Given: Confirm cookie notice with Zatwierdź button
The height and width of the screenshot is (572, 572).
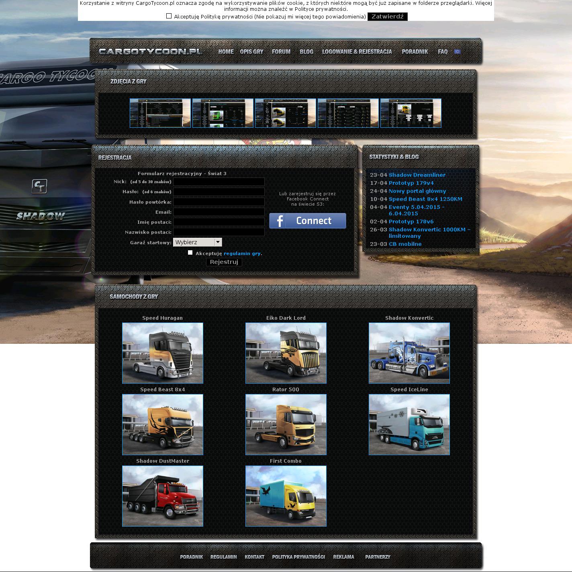Looking at the screenshot, I should coord(387,16).
